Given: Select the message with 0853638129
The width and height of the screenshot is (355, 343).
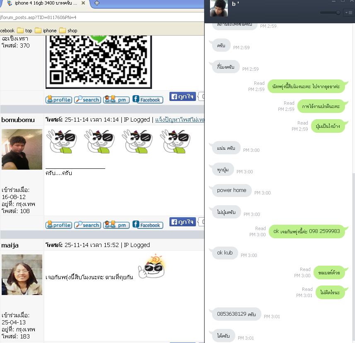Looking at the screenshot, I should pos(237,314).
